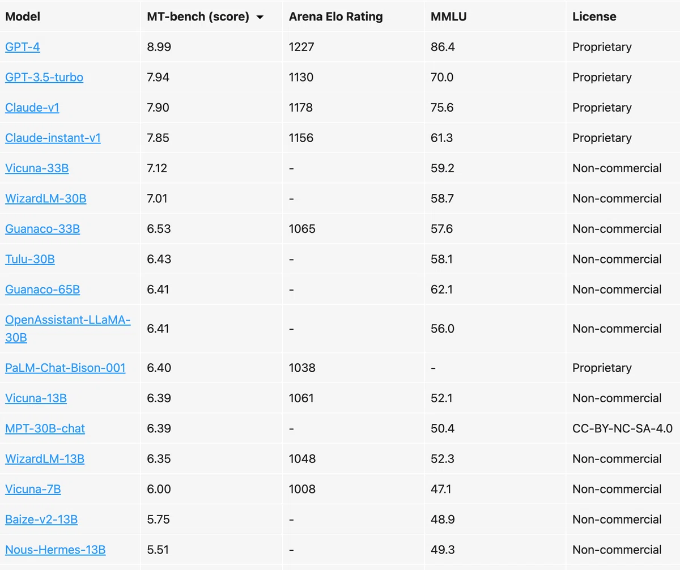Viewport: 680px width, 570px height.
Task: Open the OpenAssistant-LLaMA-30B link
Action: pyautogui.click(x=68, y=329)
